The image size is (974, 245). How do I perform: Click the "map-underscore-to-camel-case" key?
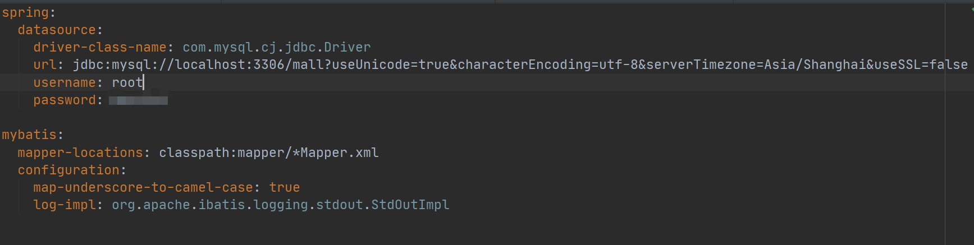click(143, 187)
